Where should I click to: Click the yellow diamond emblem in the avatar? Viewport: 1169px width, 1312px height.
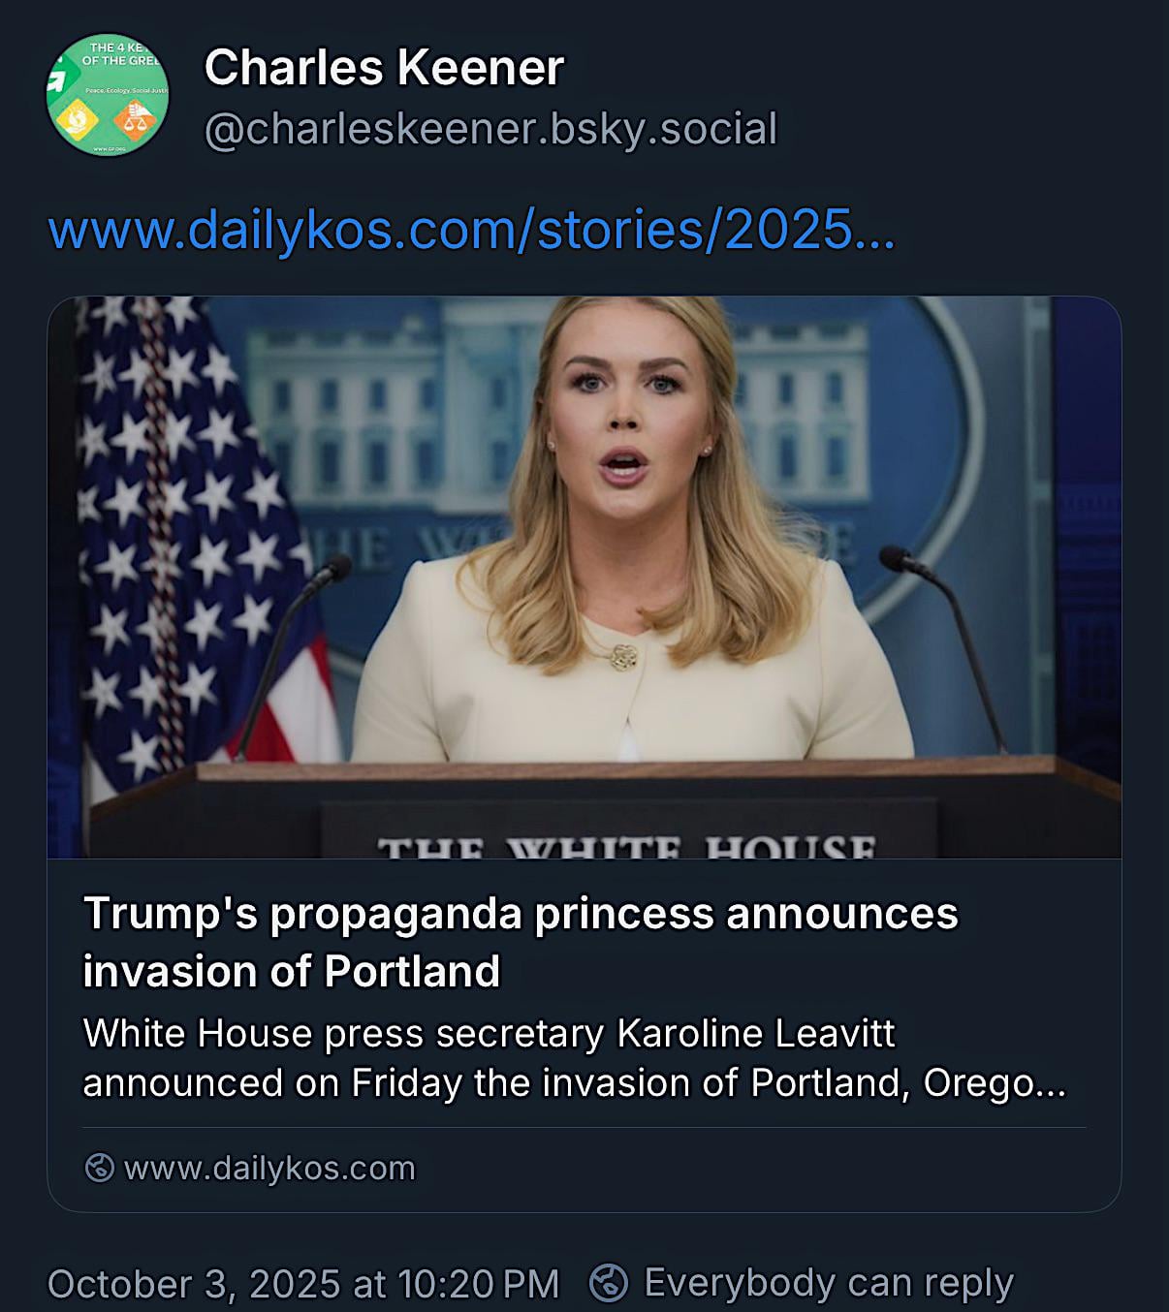[x=79, y=119]
